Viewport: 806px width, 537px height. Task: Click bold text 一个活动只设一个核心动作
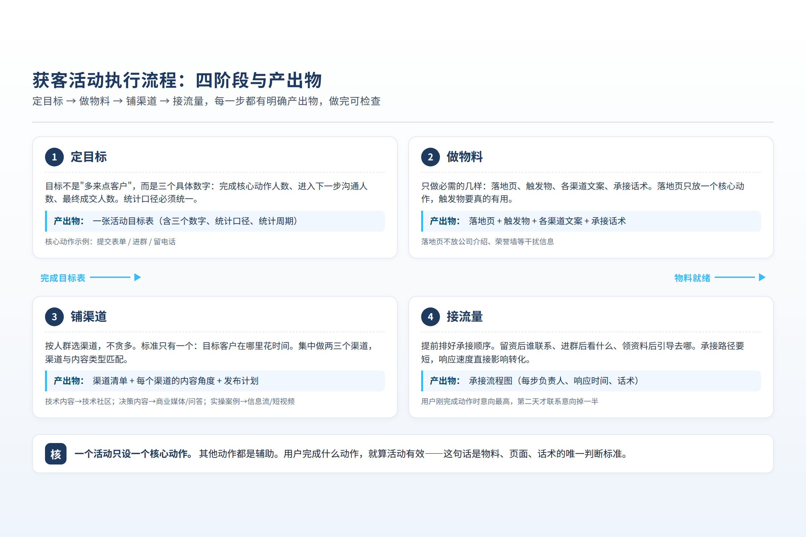point(134,454)
